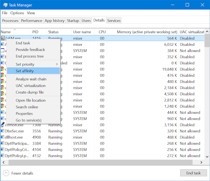Click the vertical scrollbar up arrow
The width and height of the screenshot is (210, 181).
pos(207,32)
